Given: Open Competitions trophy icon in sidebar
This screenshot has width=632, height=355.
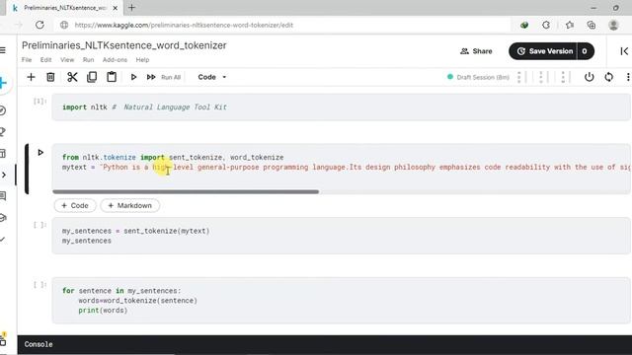Looking at the screenshot, I should [3, 131].
